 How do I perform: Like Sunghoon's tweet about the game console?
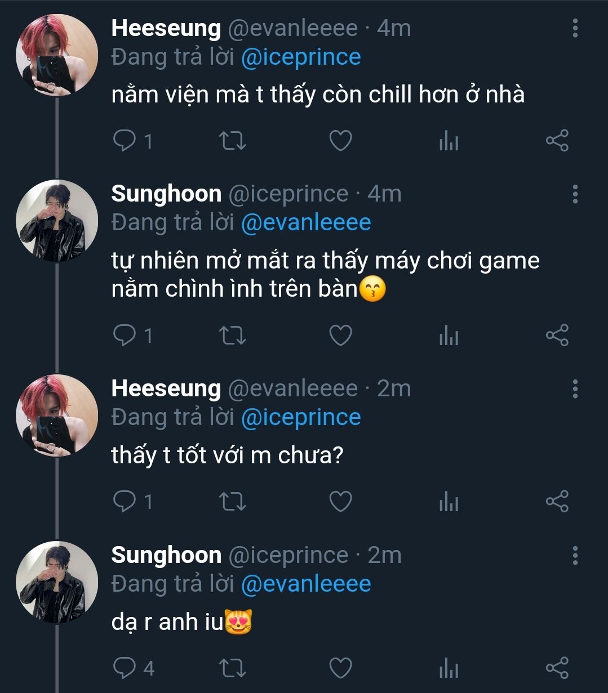pos(340,336)
